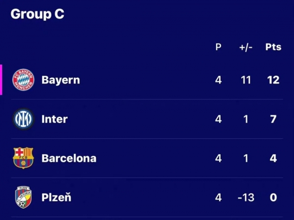
Task: Click Bayern's 11 goal difference
Action: (x=246, y=80)
